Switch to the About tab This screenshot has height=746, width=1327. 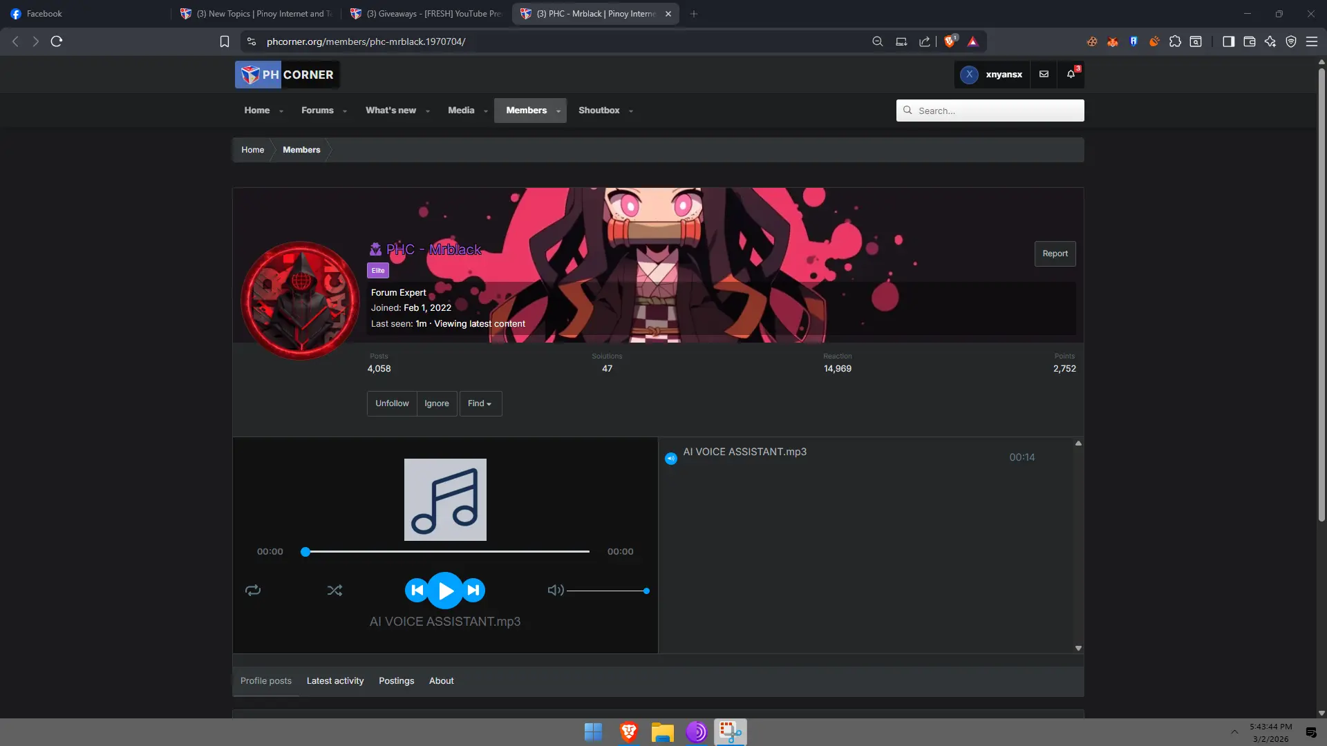442,681
